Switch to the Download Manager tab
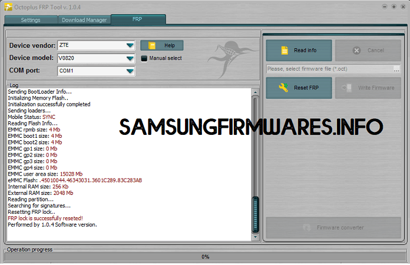Screen dimensions: 410x265 point(84,20)
